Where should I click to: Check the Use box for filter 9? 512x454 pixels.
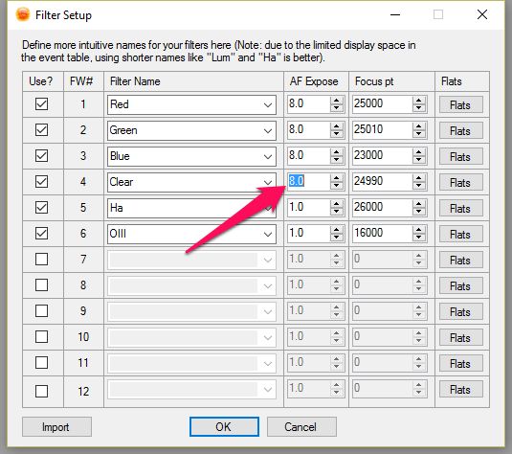tap(41, 311)
